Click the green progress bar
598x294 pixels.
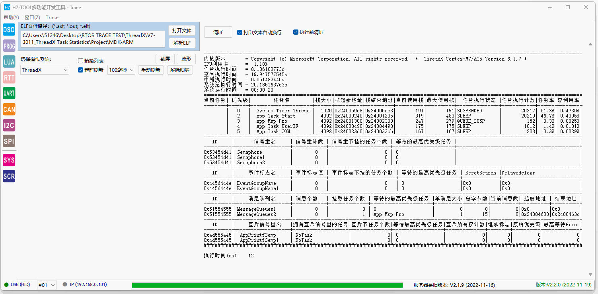click(x=267, y=285)
